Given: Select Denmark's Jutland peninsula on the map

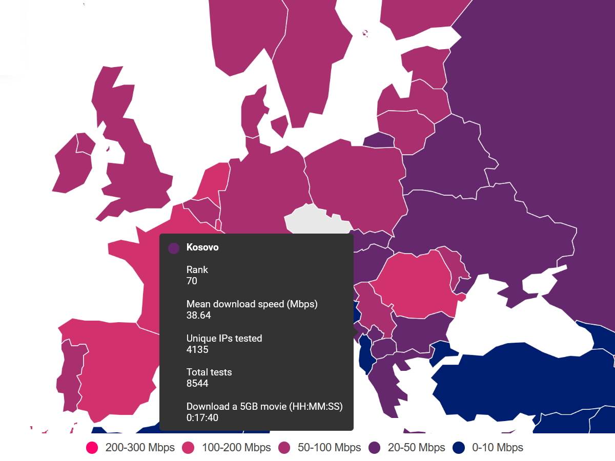Looking at the screenshot, I should click(x=251, y=113).
